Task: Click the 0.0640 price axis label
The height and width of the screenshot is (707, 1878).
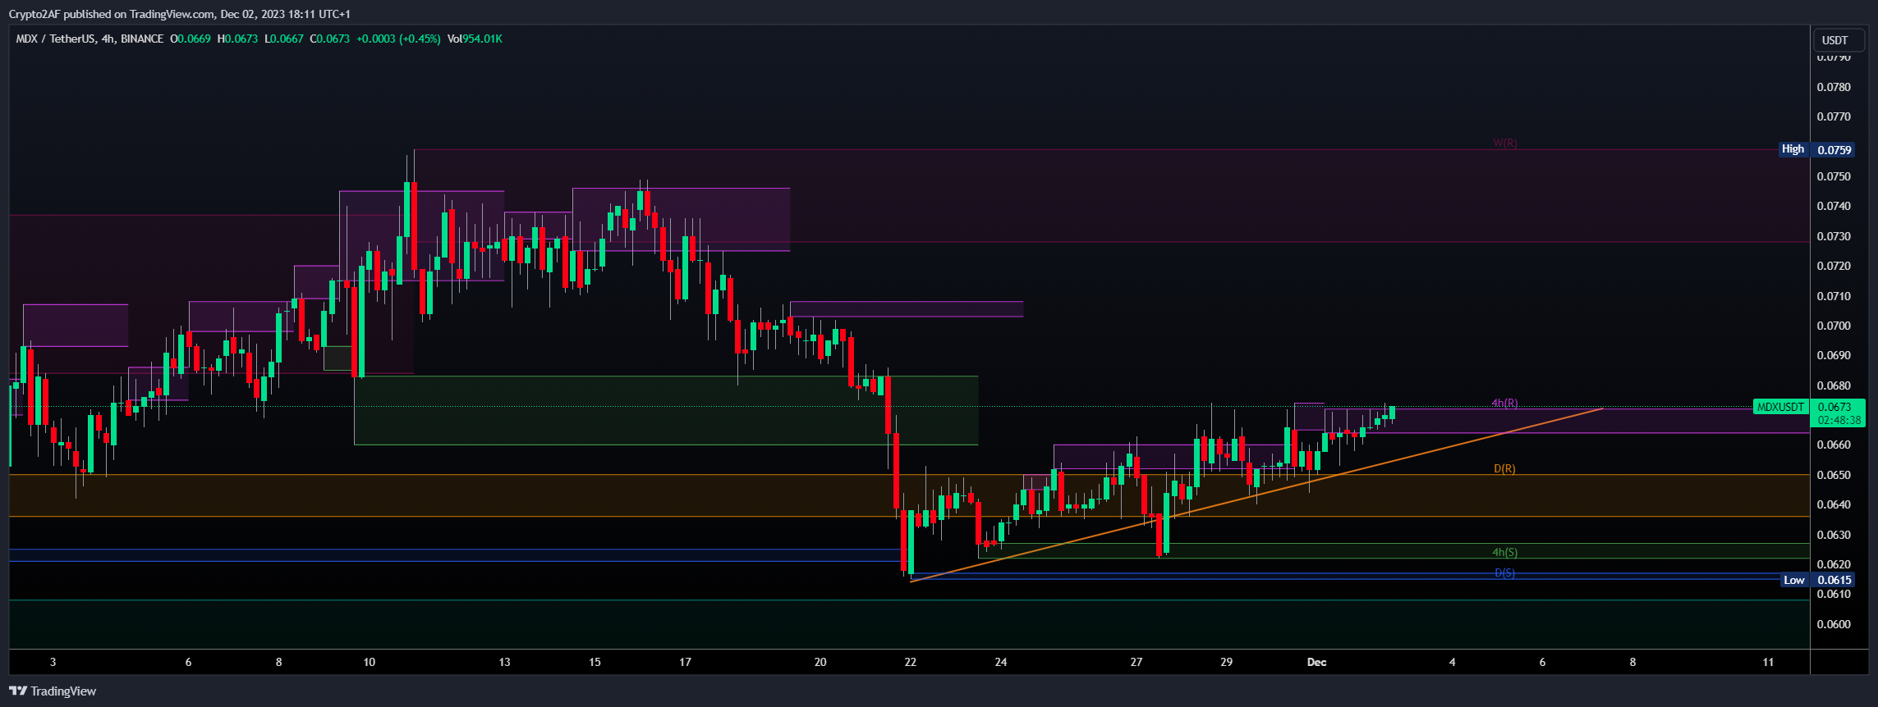Action: click(x=1834, y=504)
